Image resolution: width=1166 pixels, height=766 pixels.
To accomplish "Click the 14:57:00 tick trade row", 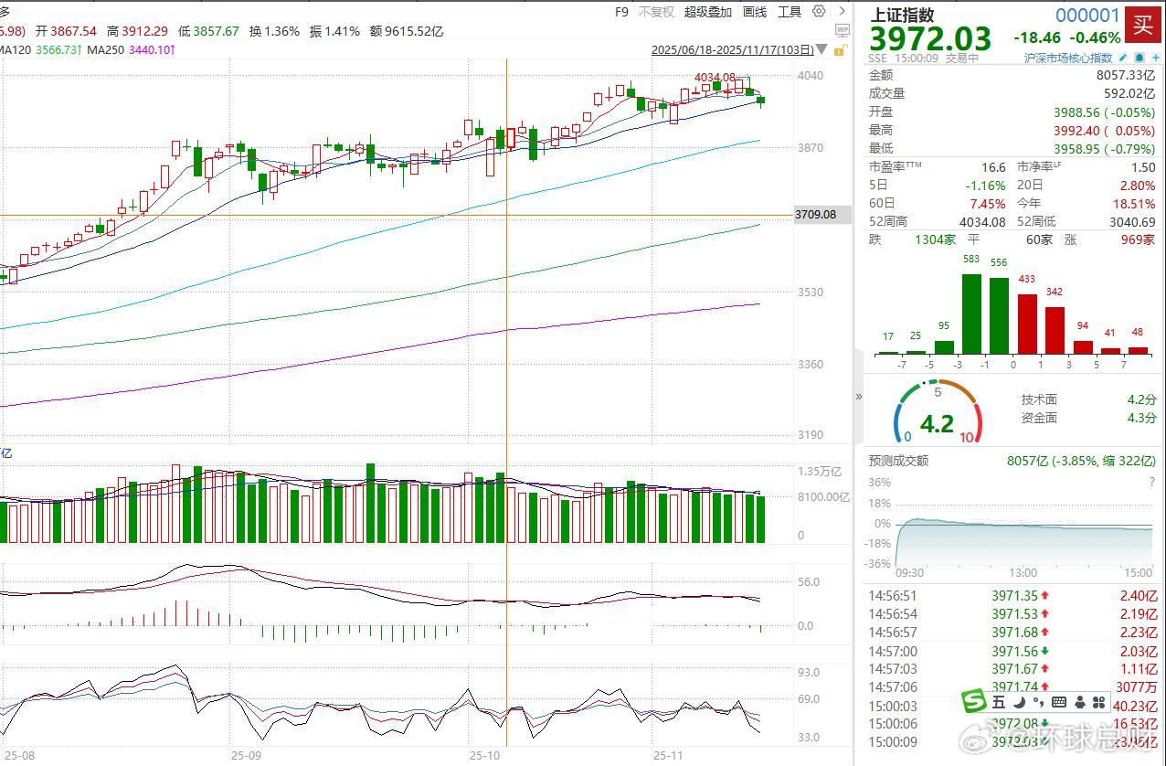I will [x=1012, y=651].
